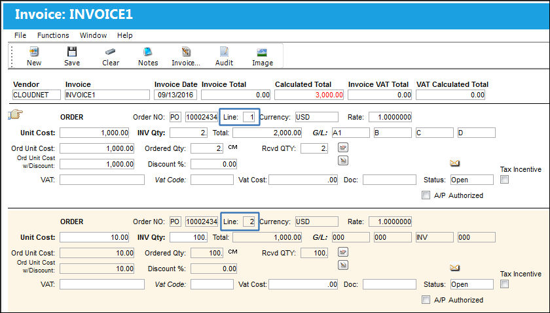
Task: Click INV Qty field on line 1
Action: [x=189, y=133]
